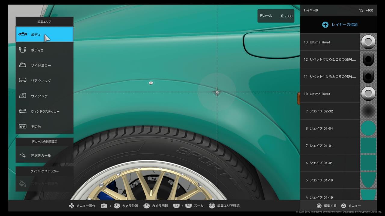385x216 pixels.
Task: Select ボディ edit area
Action: [x=45, y=34]
